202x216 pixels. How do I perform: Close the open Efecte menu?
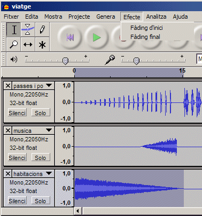[132, 17]
